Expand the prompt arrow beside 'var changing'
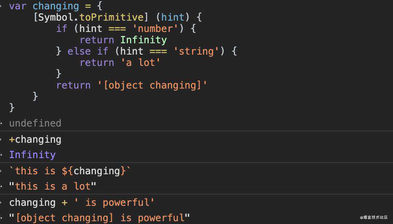Screen dimensions: 393x224 point(1,6)
